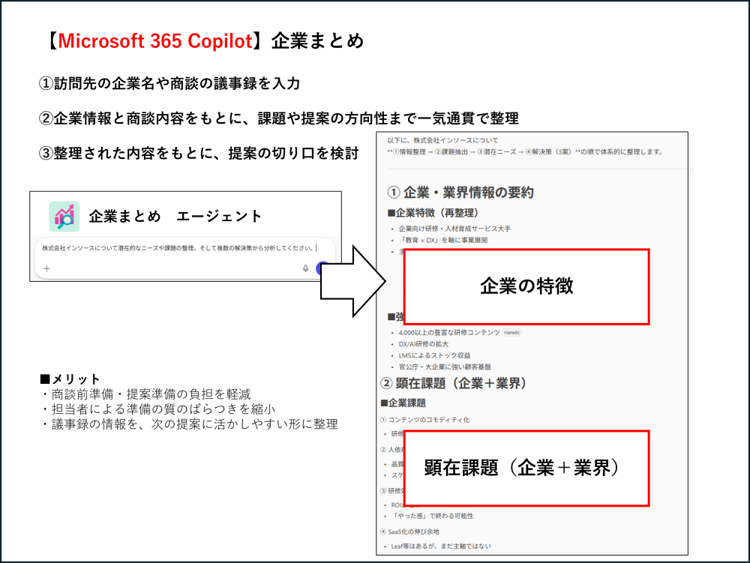Click the bullet 「やった感」で終わる可能性
The width and height of the screenshot is (750, 563).
[433, 517]
